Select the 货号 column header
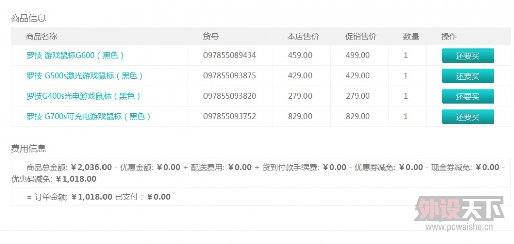The height and width of the screenshot is (244, 514). tap(211, 36)
